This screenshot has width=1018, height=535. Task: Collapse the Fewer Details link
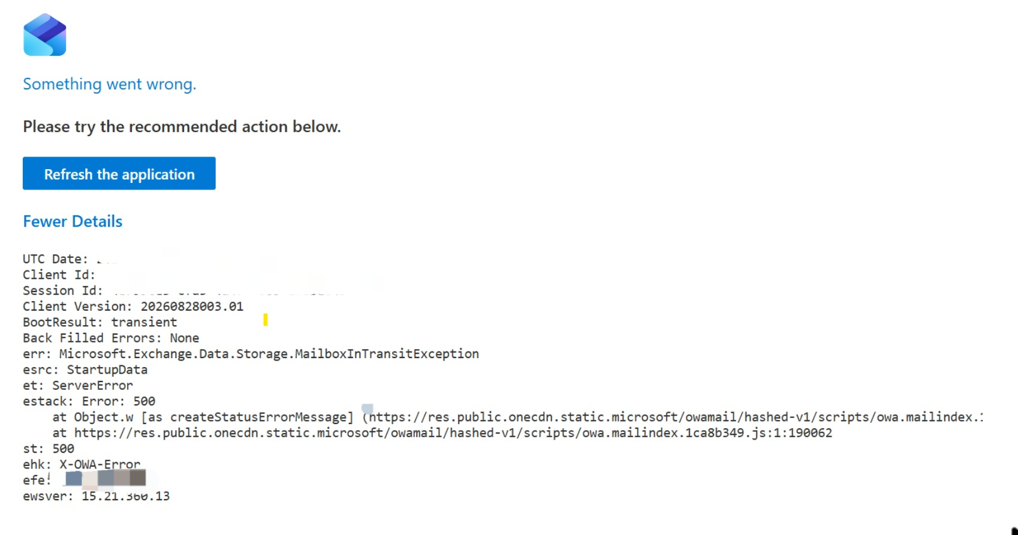click(73, 221)
